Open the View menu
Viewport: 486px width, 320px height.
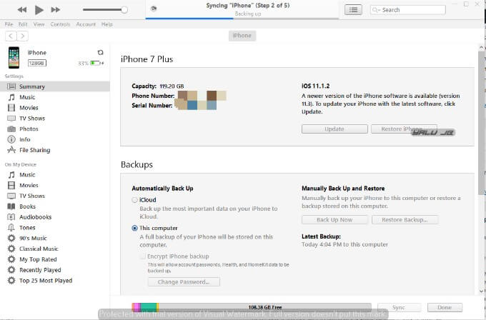39,24
